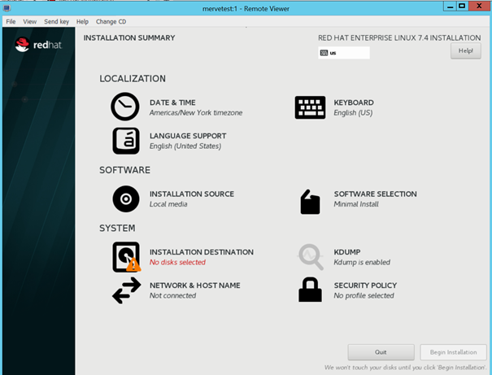Screen dimensions: 492x375
Task: Click 'No disks selected' warning text
Action: (177, 262)
